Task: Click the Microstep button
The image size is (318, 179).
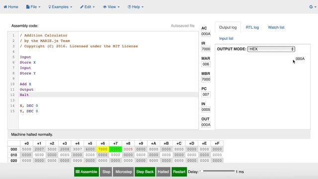Action: point(124,172)
